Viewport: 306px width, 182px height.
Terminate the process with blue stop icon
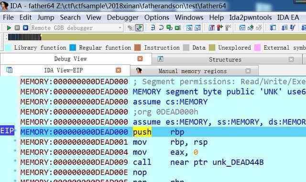pos(25,28)
